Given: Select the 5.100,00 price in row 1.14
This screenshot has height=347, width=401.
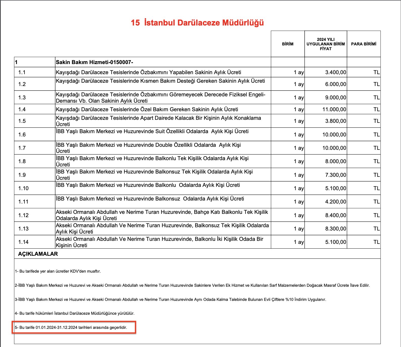Looking at the screenshot, I should [336, 242].
